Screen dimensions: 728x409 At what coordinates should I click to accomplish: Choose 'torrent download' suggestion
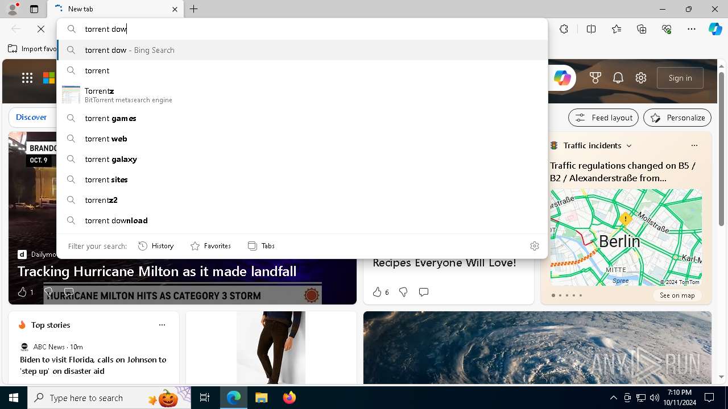coord(302,220)
